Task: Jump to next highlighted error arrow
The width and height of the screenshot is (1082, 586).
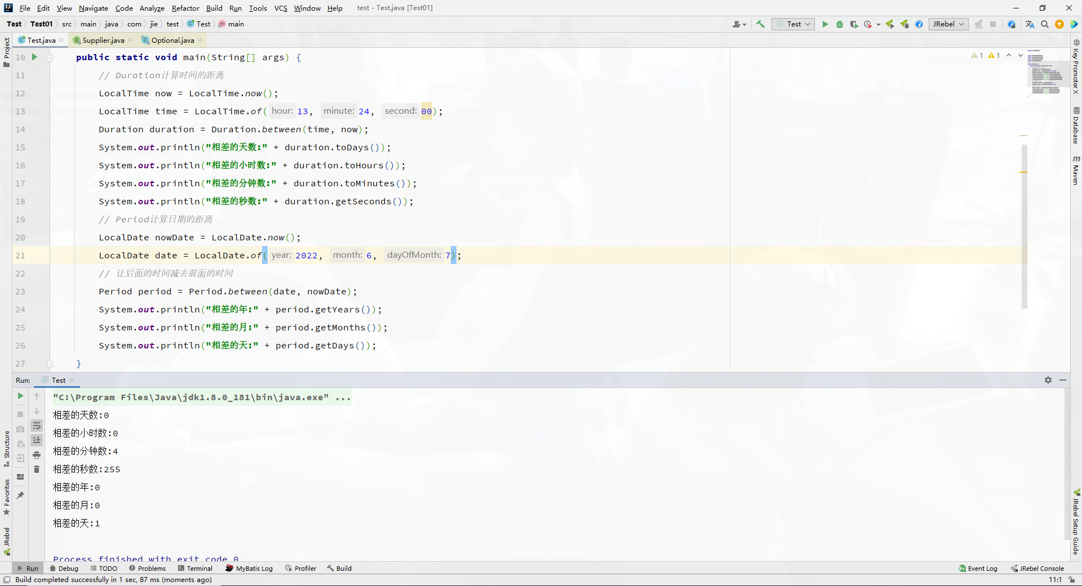Action: (x=1021, y=55)
